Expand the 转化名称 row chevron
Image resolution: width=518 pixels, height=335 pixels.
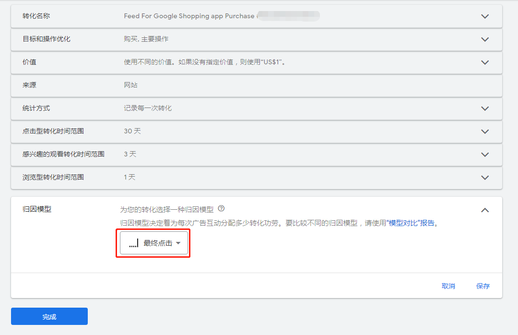tap(484, 16)
